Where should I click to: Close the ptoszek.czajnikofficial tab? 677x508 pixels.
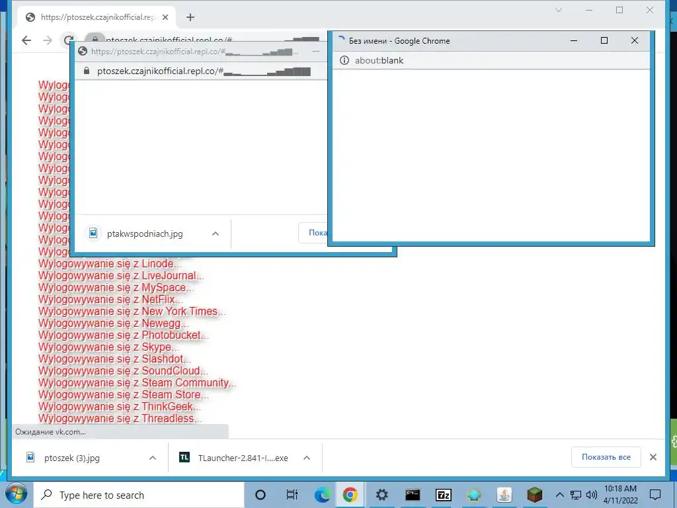tap(165, 17)
